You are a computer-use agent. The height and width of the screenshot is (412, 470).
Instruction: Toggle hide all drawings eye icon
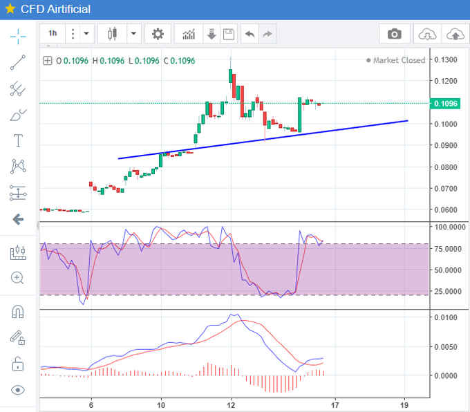point(18,390)
